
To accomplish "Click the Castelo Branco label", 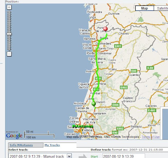I will [128, 99].
